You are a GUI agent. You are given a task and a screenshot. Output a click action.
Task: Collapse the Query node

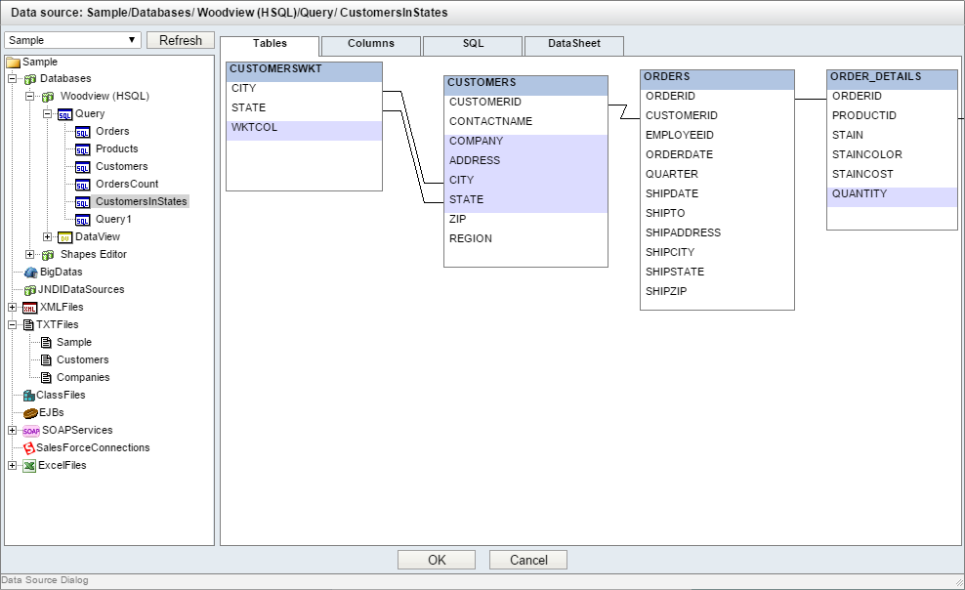[48, 114]
